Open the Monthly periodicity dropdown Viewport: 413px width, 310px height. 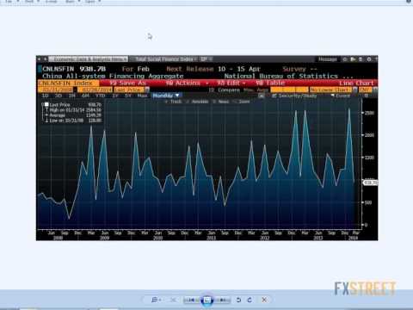coord(166,96)
